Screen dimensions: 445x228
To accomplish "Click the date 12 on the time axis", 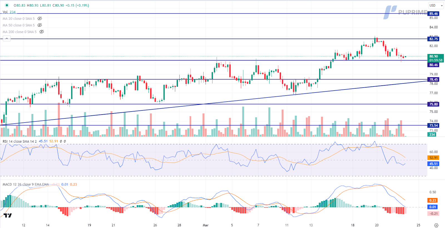I will [23, 225].
